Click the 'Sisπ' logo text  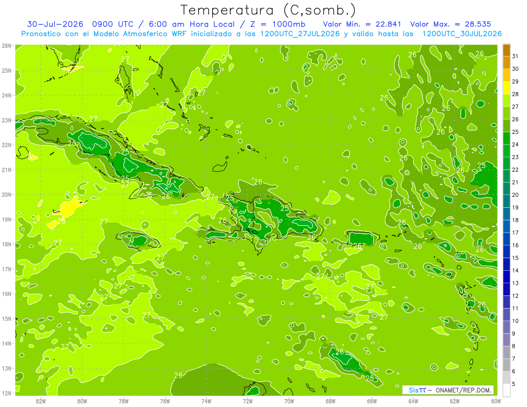(417, 390)
